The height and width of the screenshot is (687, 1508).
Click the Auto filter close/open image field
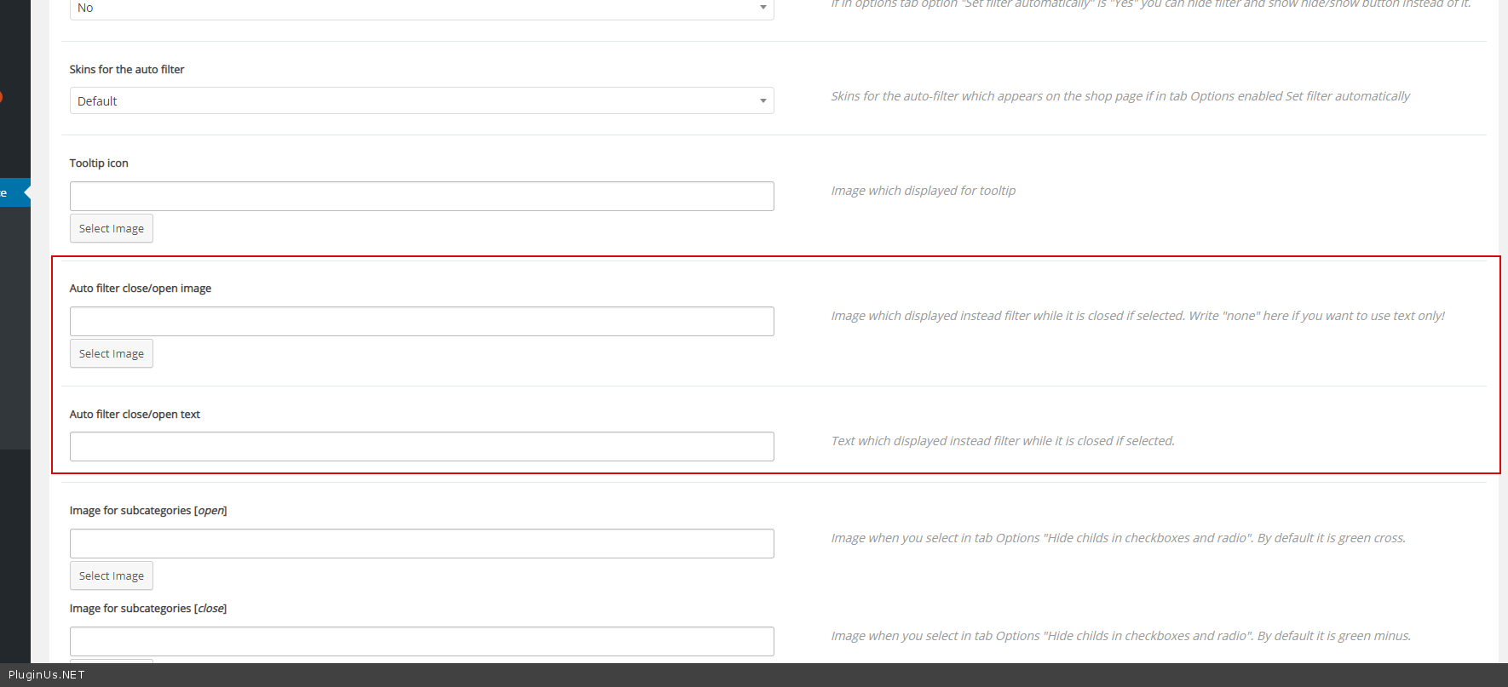click(422, 321)
